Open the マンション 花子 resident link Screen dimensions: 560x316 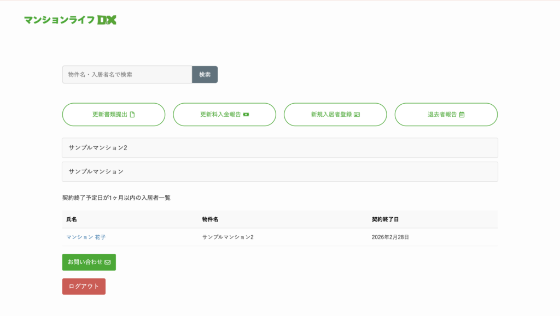coord(86,237)
